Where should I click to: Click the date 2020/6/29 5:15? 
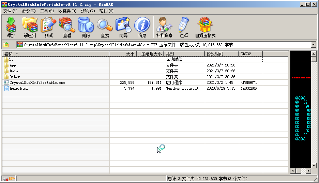coord(221,89)
